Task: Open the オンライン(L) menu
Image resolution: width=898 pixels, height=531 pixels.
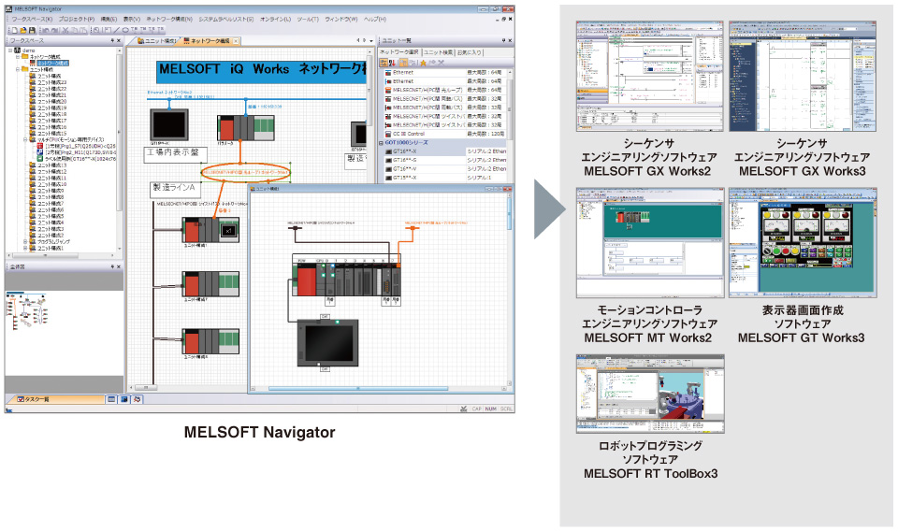Action: pos(275,19)
